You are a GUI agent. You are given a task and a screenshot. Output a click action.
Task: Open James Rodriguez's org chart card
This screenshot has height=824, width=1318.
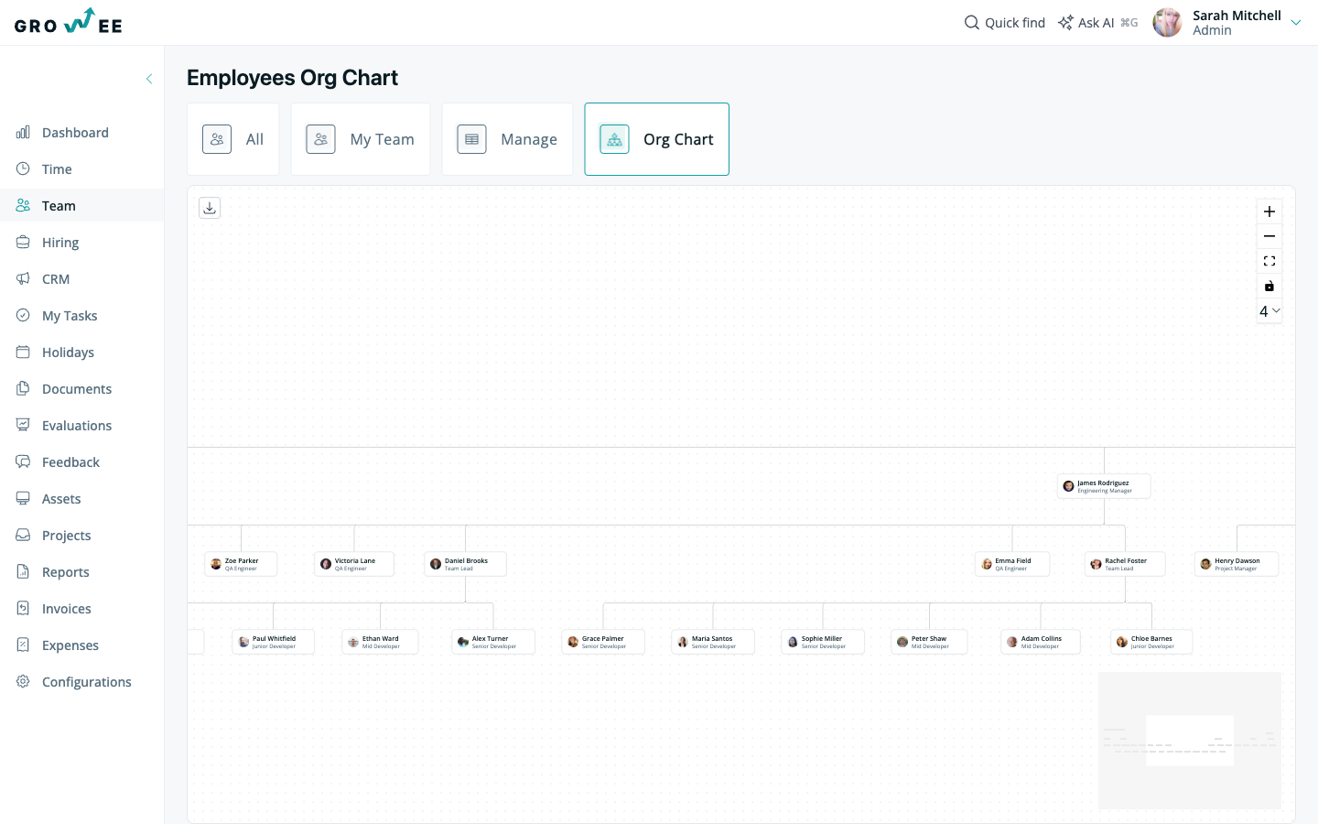click(x=1104, y=486)
